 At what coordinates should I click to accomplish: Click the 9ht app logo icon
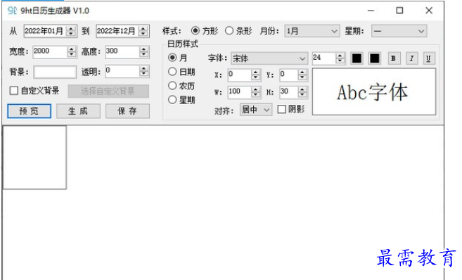[12, 11]
